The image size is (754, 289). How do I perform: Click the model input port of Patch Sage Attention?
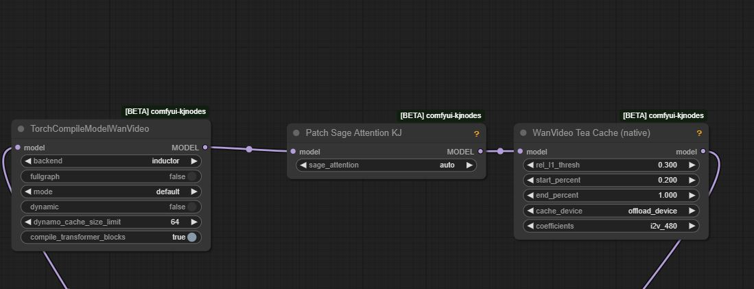coord(294,152)
